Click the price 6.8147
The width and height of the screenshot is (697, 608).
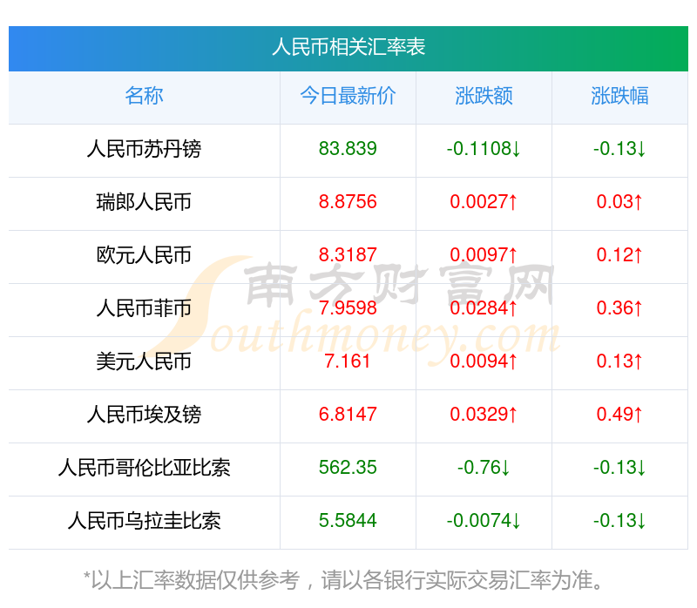tap(348, 415)
